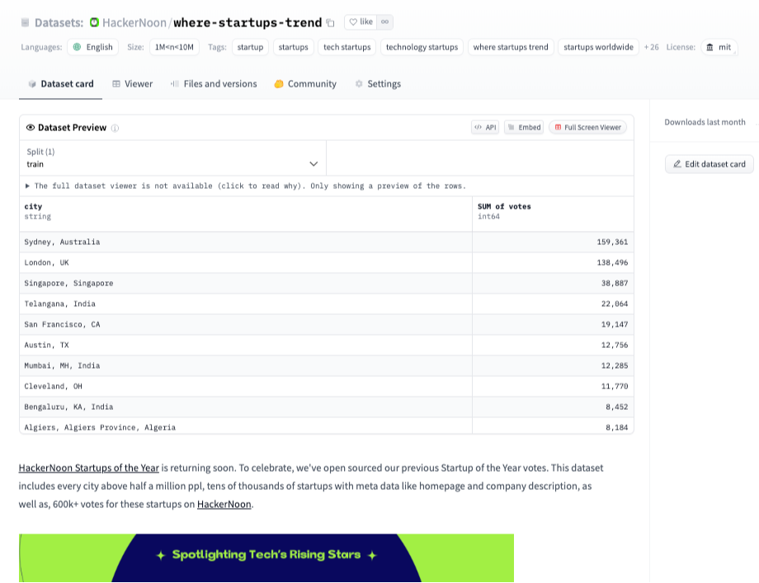This screenshot has width=759, height=583.
Task: Launch the Full Screen Viewer
Action: pos(587,127)
